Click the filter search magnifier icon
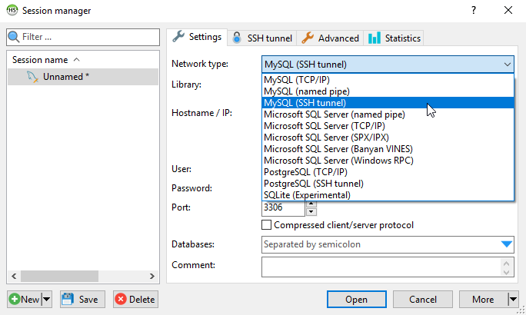The image size is (526, 315). tap(14, 37)
